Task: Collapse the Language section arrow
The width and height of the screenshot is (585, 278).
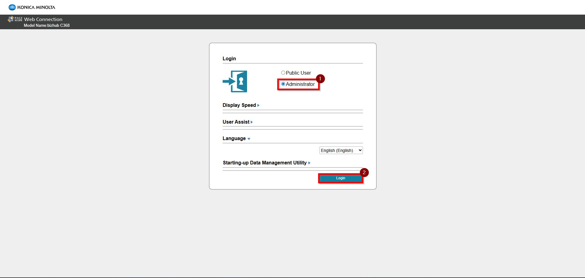Action: 249,139
